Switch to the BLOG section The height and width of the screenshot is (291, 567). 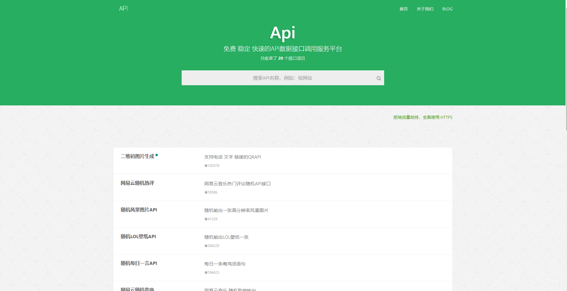click(447, 9)
